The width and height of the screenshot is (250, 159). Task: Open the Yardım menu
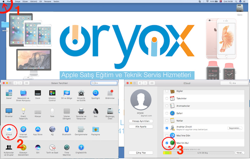pyautogui.click(x=56, y=2)
